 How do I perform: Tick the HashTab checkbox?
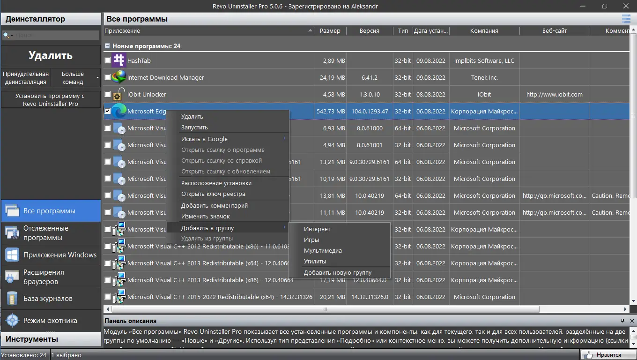coord(108,60)
